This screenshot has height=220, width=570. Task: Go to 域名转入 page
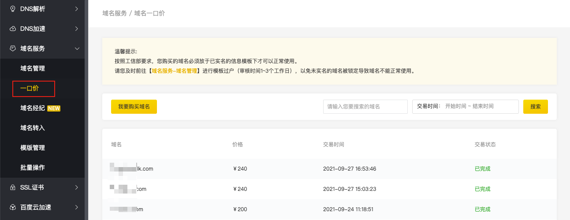click(x=33, y=128)
